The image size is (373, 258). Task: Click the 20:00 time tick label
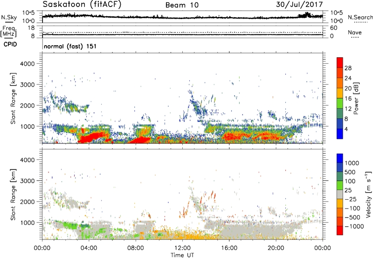pos(276,248)
